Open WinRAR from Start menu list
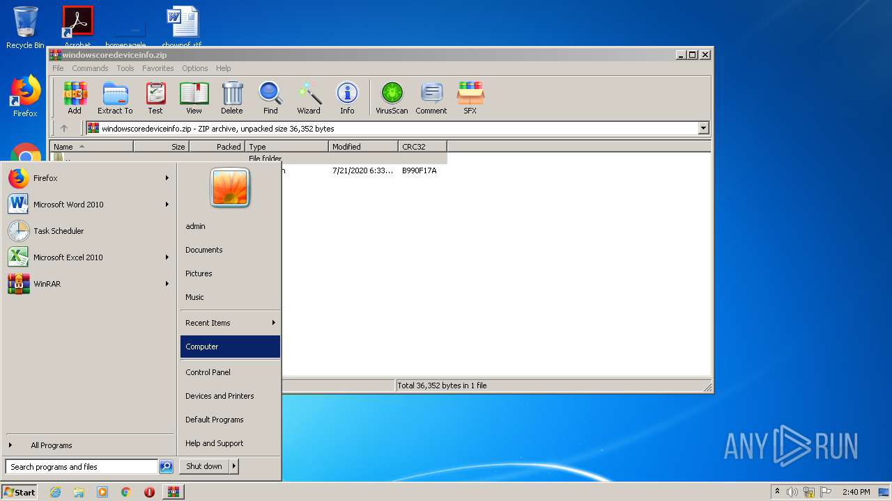Image resolution: width=892 pixels, height=501 pixels. pyautogui.click(x=89, y=284)
